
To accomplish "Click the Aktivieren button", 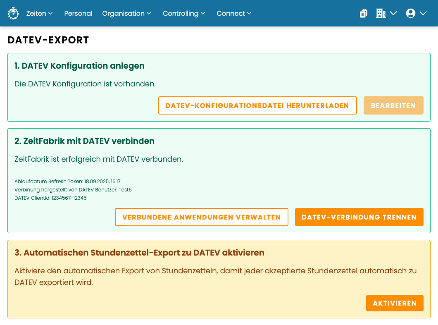I will tap(395, 303).
